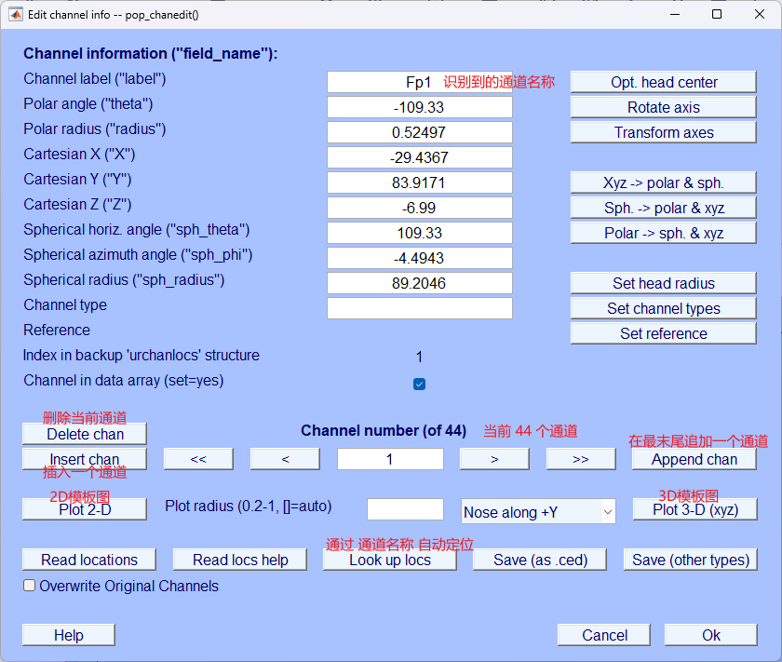Go to the previous channel with <
782x662 pixels.
[x=285, y=459]
